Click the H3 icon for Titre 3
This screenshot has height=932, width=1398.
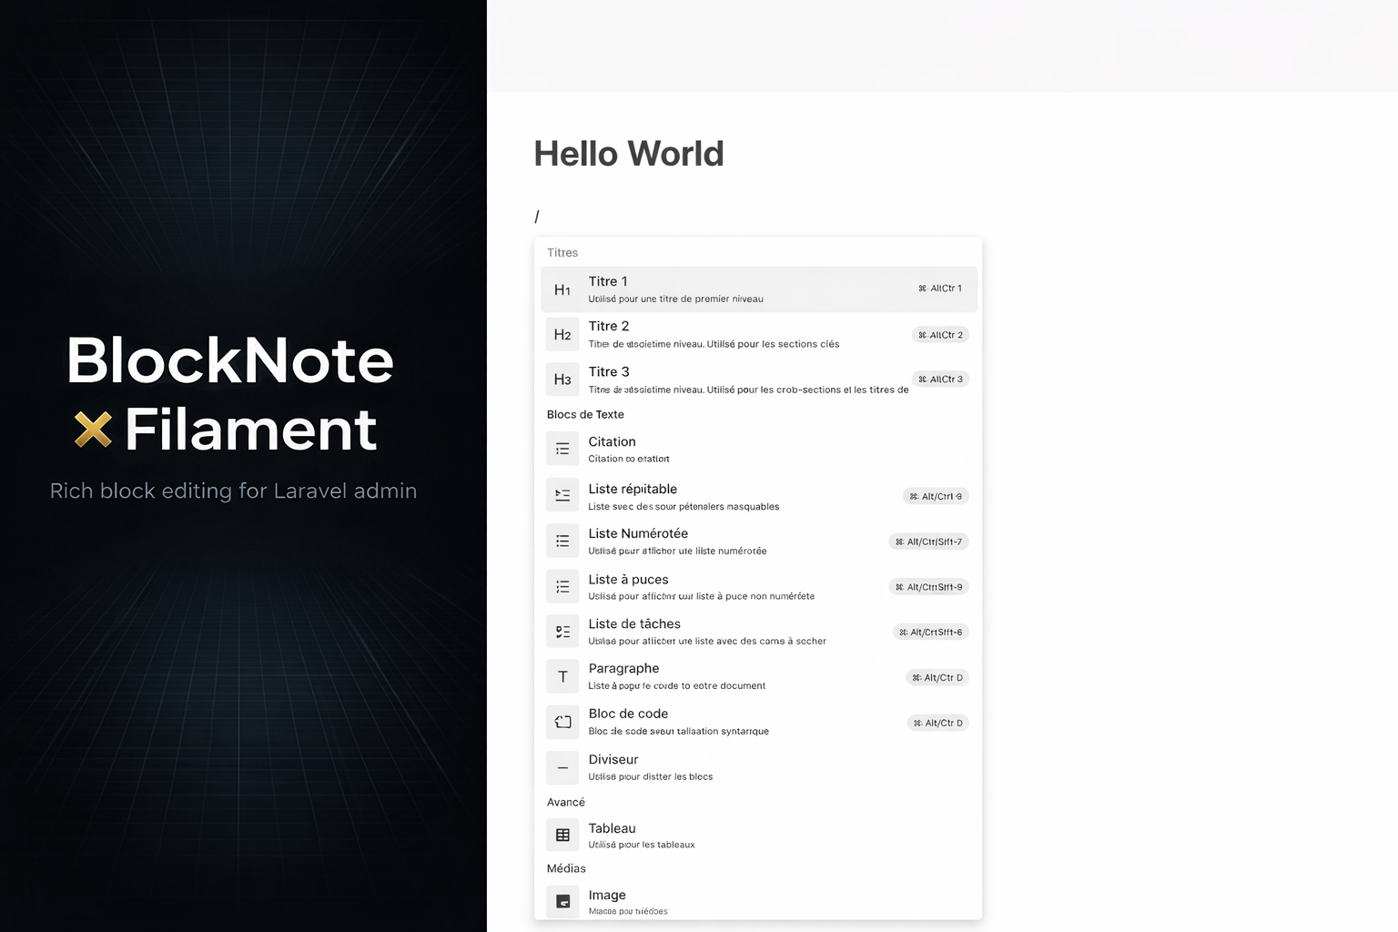tap(562, 379)
